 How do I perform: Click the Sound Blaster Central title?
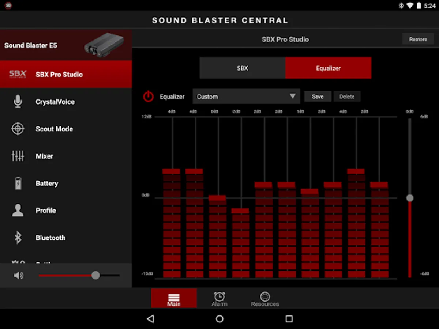tap(220, 20)
